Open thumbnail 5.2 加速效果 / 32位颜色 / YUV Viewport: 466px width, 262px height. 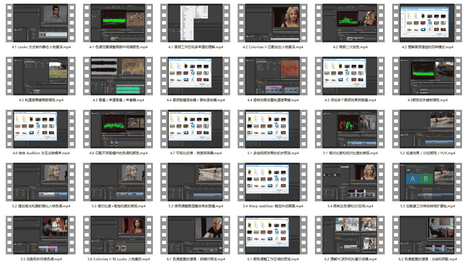427,129
